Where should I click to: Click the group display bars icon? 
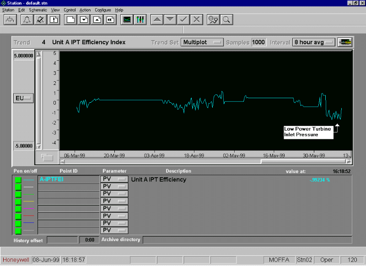click(x=140, y=20)
